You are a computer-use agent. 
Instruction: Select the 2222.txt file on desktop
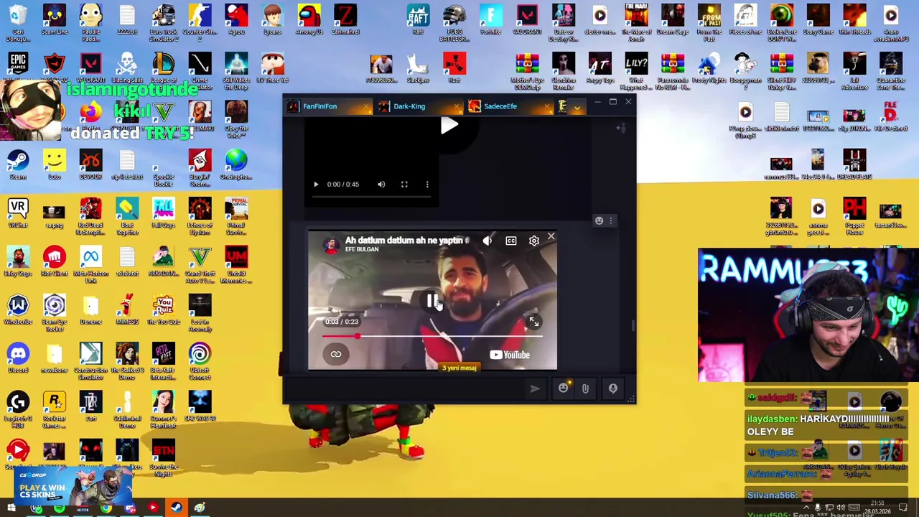pyautogui.click(x=127, y=20)
